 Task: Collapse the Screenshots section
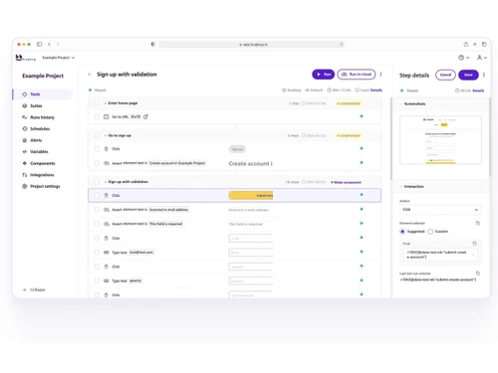(401, 104)
